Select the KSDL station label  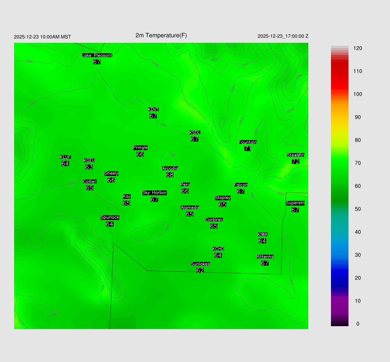coord(195,133)
